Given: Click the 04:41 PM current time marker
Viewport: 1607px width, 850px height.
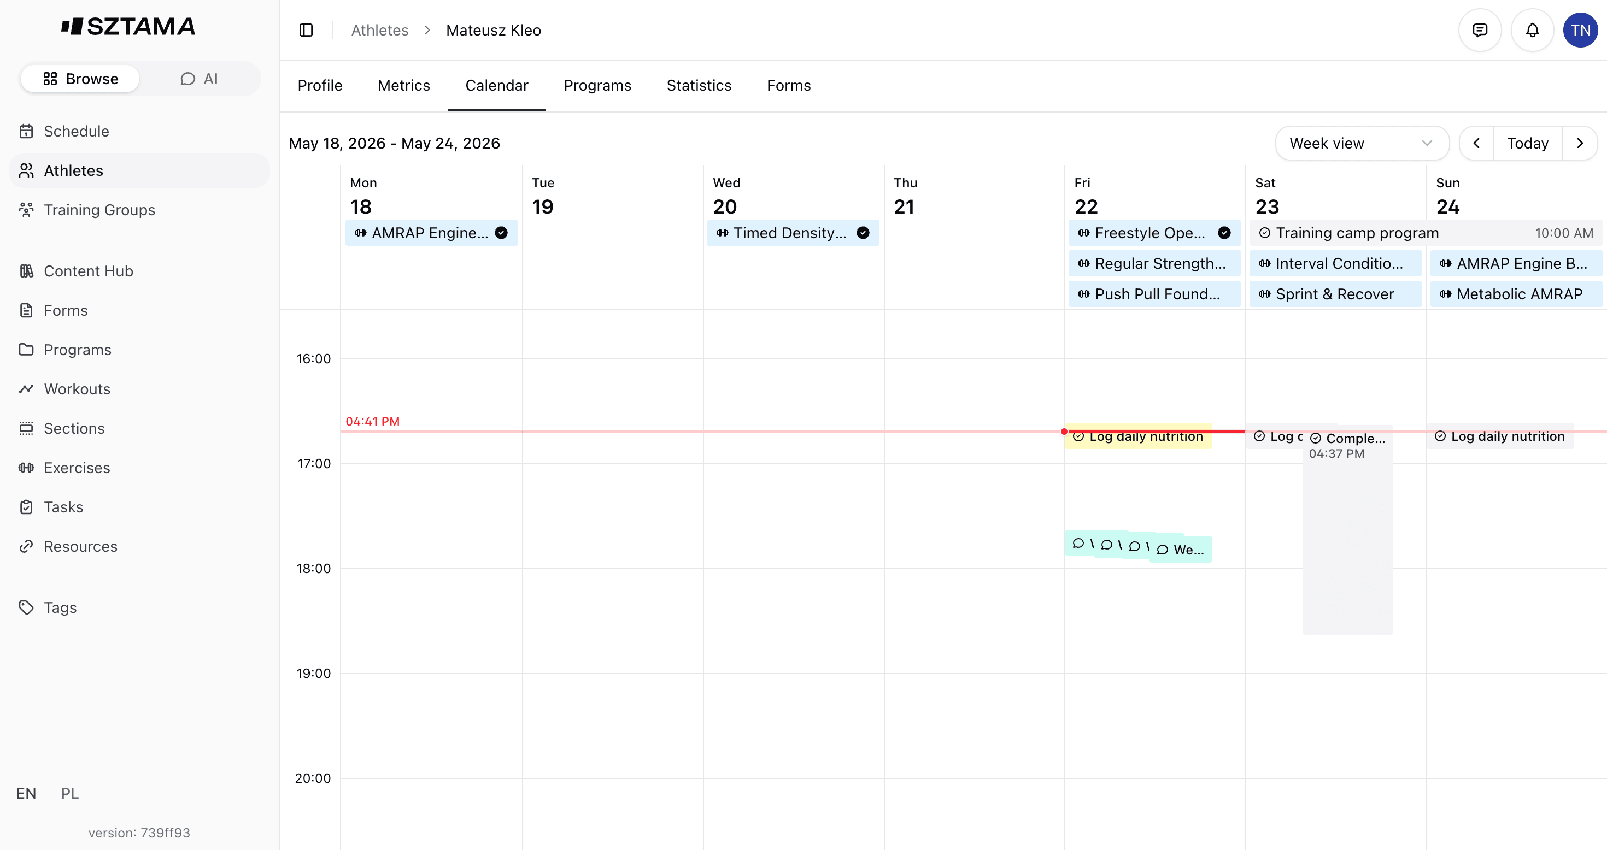Looking at the screenshot, I should (x=372, y=421).
